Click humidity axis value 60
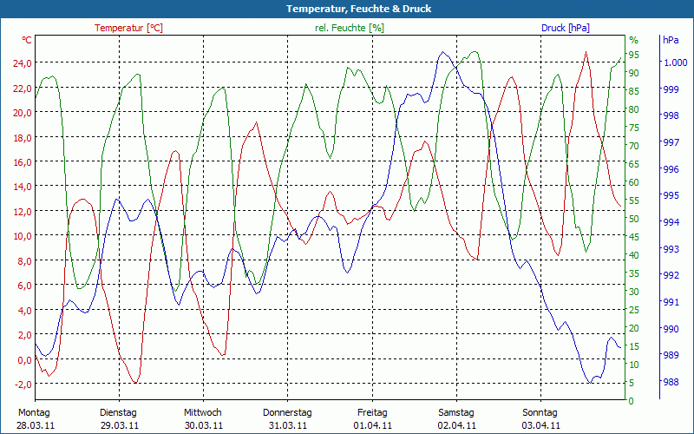The image size is (694, 434). coord(634,182)
